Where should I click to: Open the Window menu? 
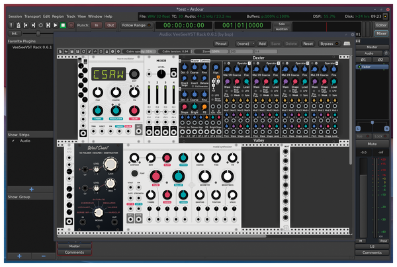coord(95,17)
